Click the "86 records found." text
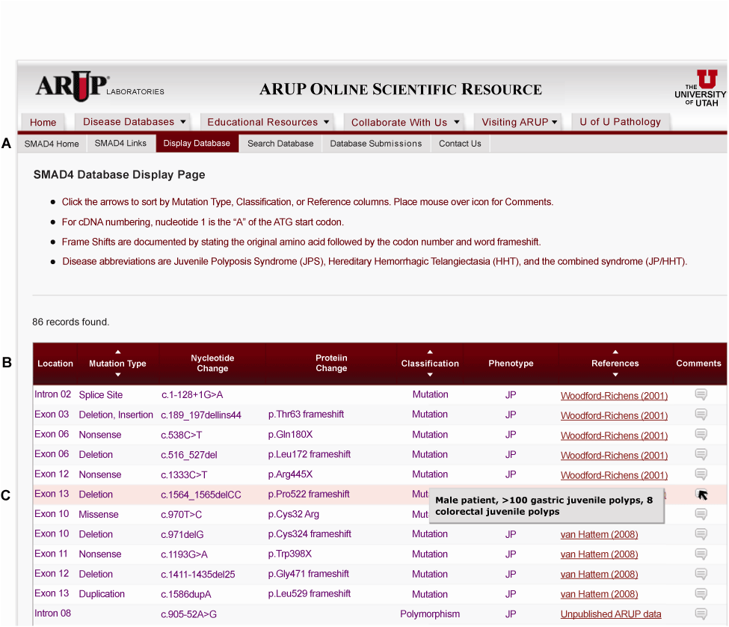This screenshot has width=729, height=627. click(x=71, y=322)
